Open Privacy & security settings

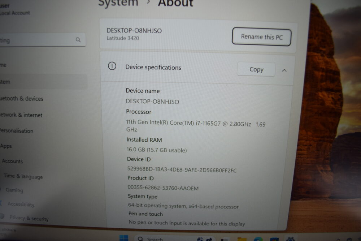click(x=29, y=218)
